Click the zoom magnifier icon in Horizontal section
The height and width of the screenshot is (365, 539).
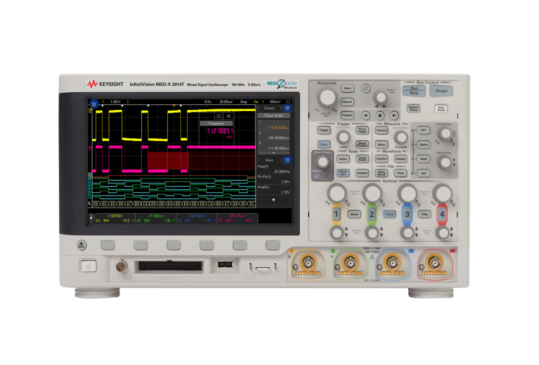(x=366, y=88)
